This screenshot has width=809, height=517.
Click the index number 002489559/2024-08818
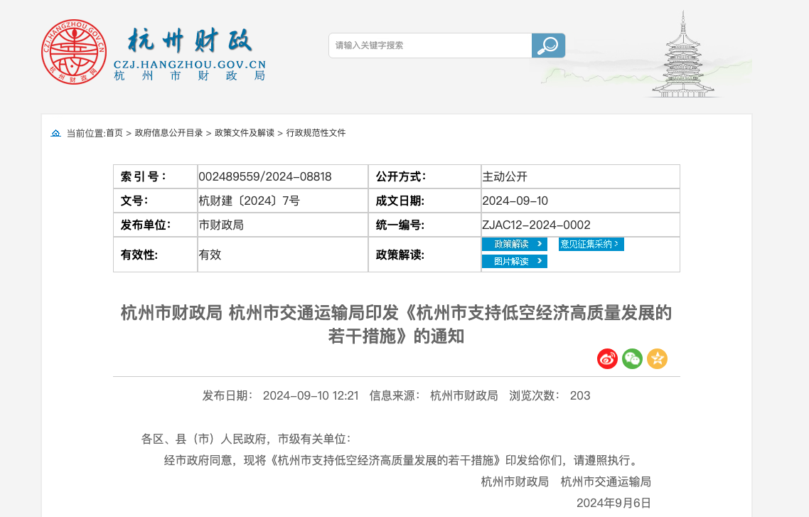pos(265,176)
